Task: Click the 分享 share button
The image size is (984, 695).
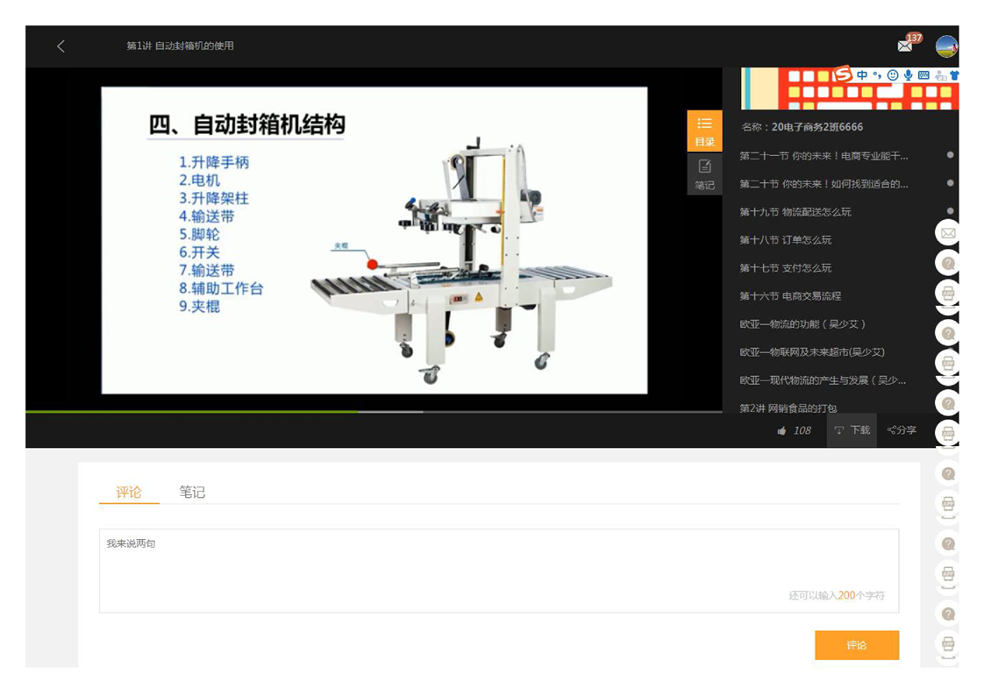Action: click(x=902, y=430)
